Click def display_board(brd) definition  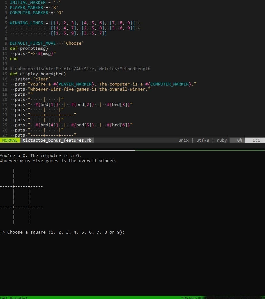coord(38,74)
